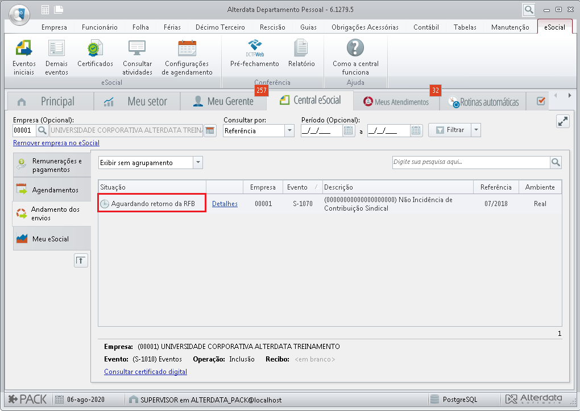Open Andamento dos envios side section
Viewport: 580px width, 411px height.
[x=52, y=213]
